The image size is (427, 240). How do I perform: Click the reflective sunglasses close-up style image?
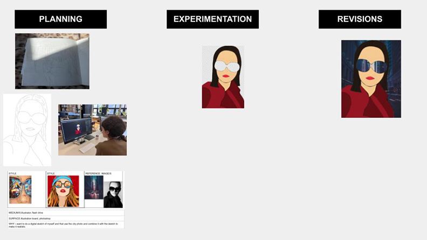click(20, 190)
